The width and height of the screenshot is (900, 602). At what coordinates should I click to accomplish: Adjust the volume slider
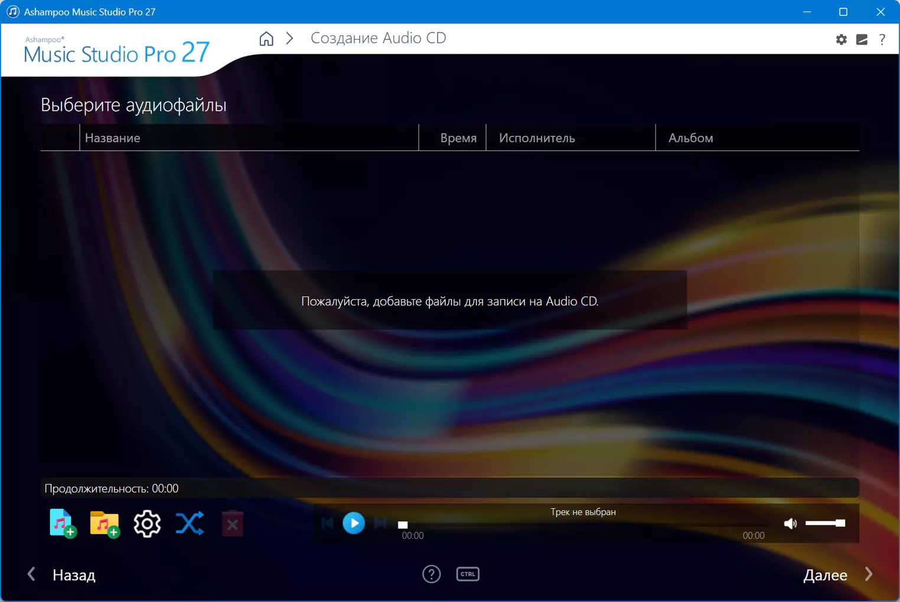(826, 524)
